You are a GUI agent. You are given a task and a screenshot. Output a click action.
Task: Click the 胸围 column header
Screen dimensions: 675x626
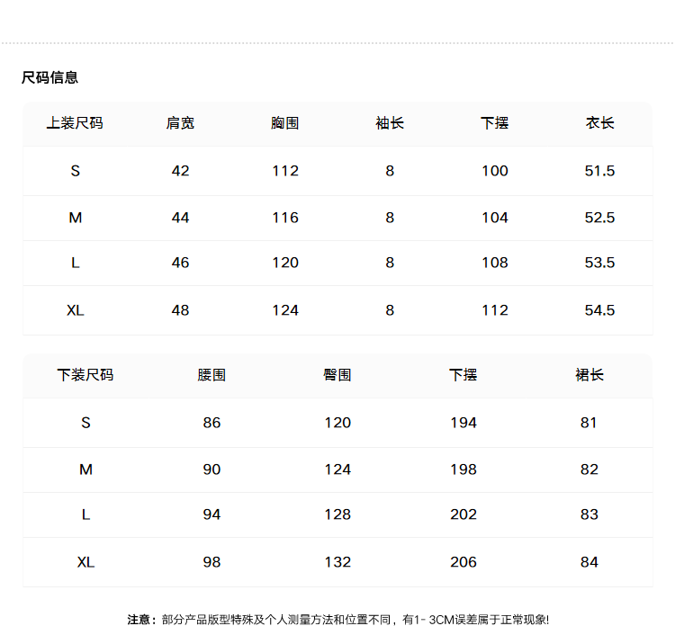pos(285,123)
